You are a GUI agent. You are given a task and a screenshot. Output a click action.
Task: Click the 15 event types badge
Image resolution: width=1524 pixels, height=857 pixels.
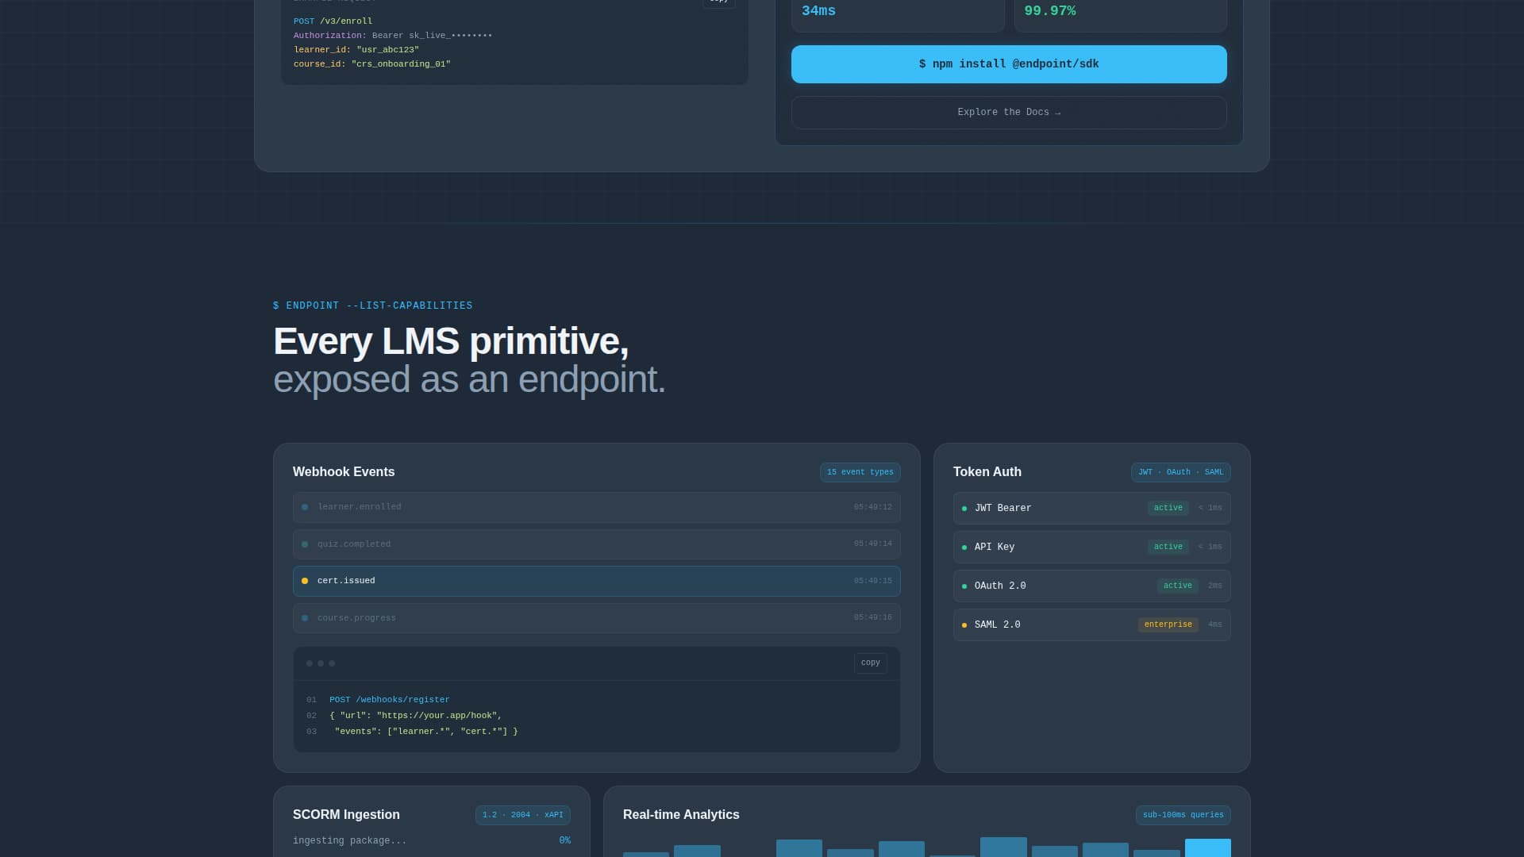[x=860, y=472]
